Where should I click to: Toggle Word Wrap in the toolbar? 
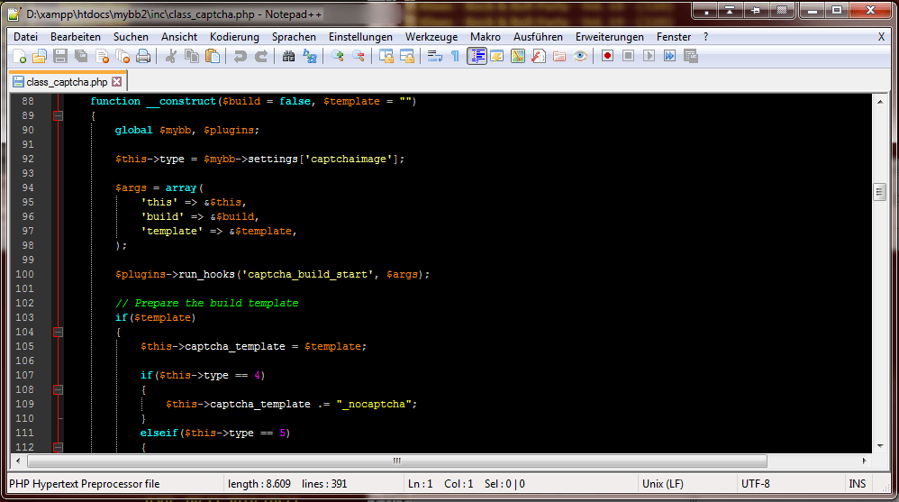click(x=435, y=56)
